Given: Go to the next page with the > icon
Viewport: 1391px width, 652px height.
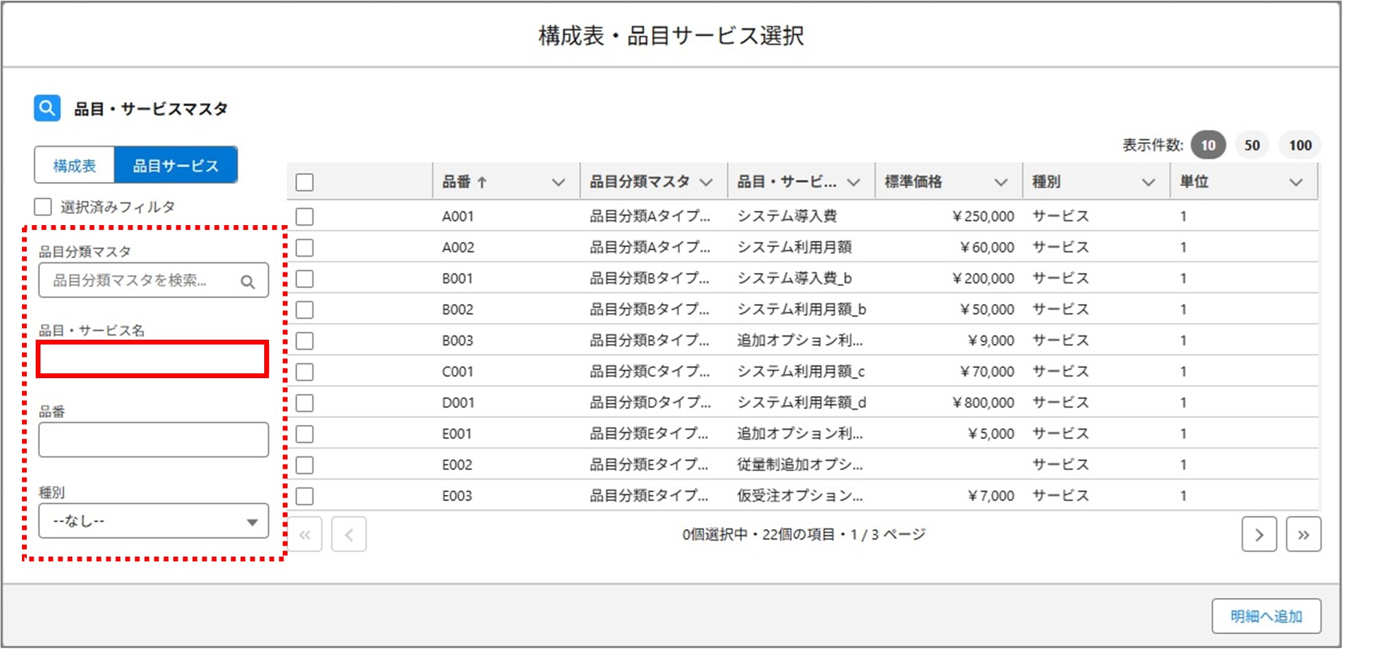Looking at the screenshot, I should [x=1259, y=534].
